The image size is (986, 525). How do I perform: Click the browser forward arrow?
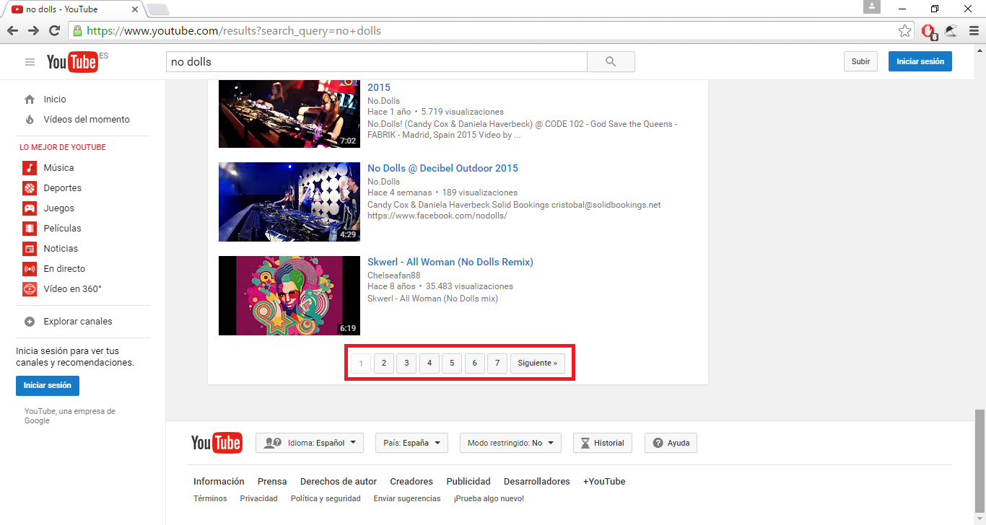(x=33, y=30)
